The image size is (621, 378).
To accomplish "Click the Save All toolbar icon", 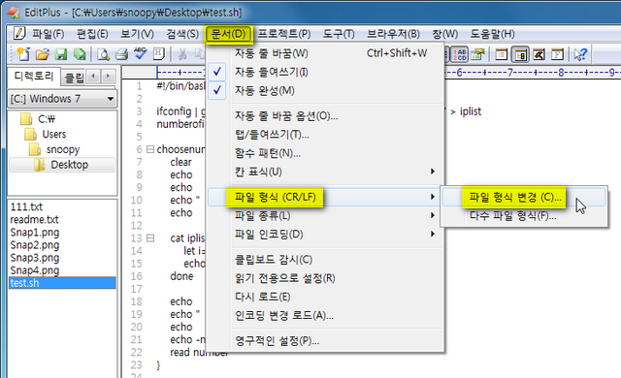I will tap(80, 54).
